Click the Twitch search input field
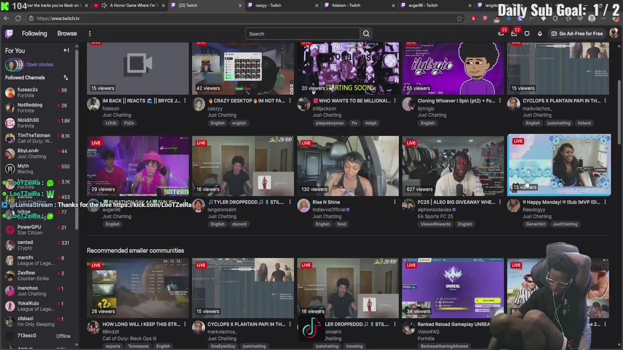Screen dimensions: 623x350 (x=303, y=34)
